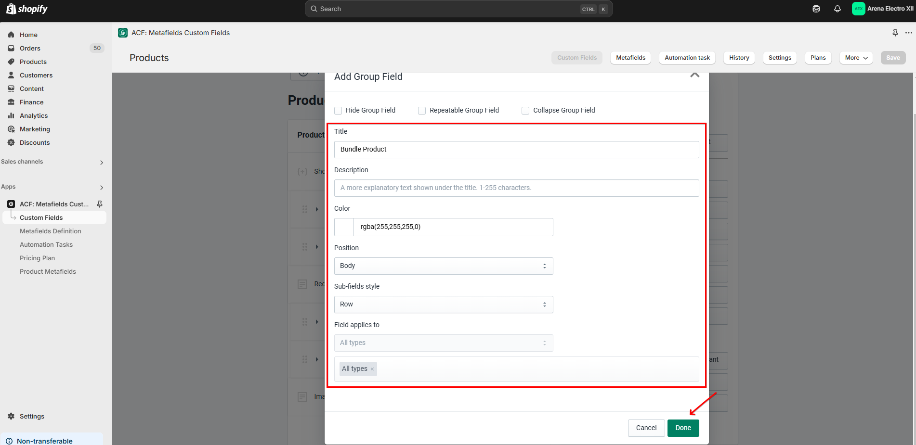Viewport: 916px width, 445px height.
Task: Select Custom Fields in sidebar
Action: click(54, 217)
